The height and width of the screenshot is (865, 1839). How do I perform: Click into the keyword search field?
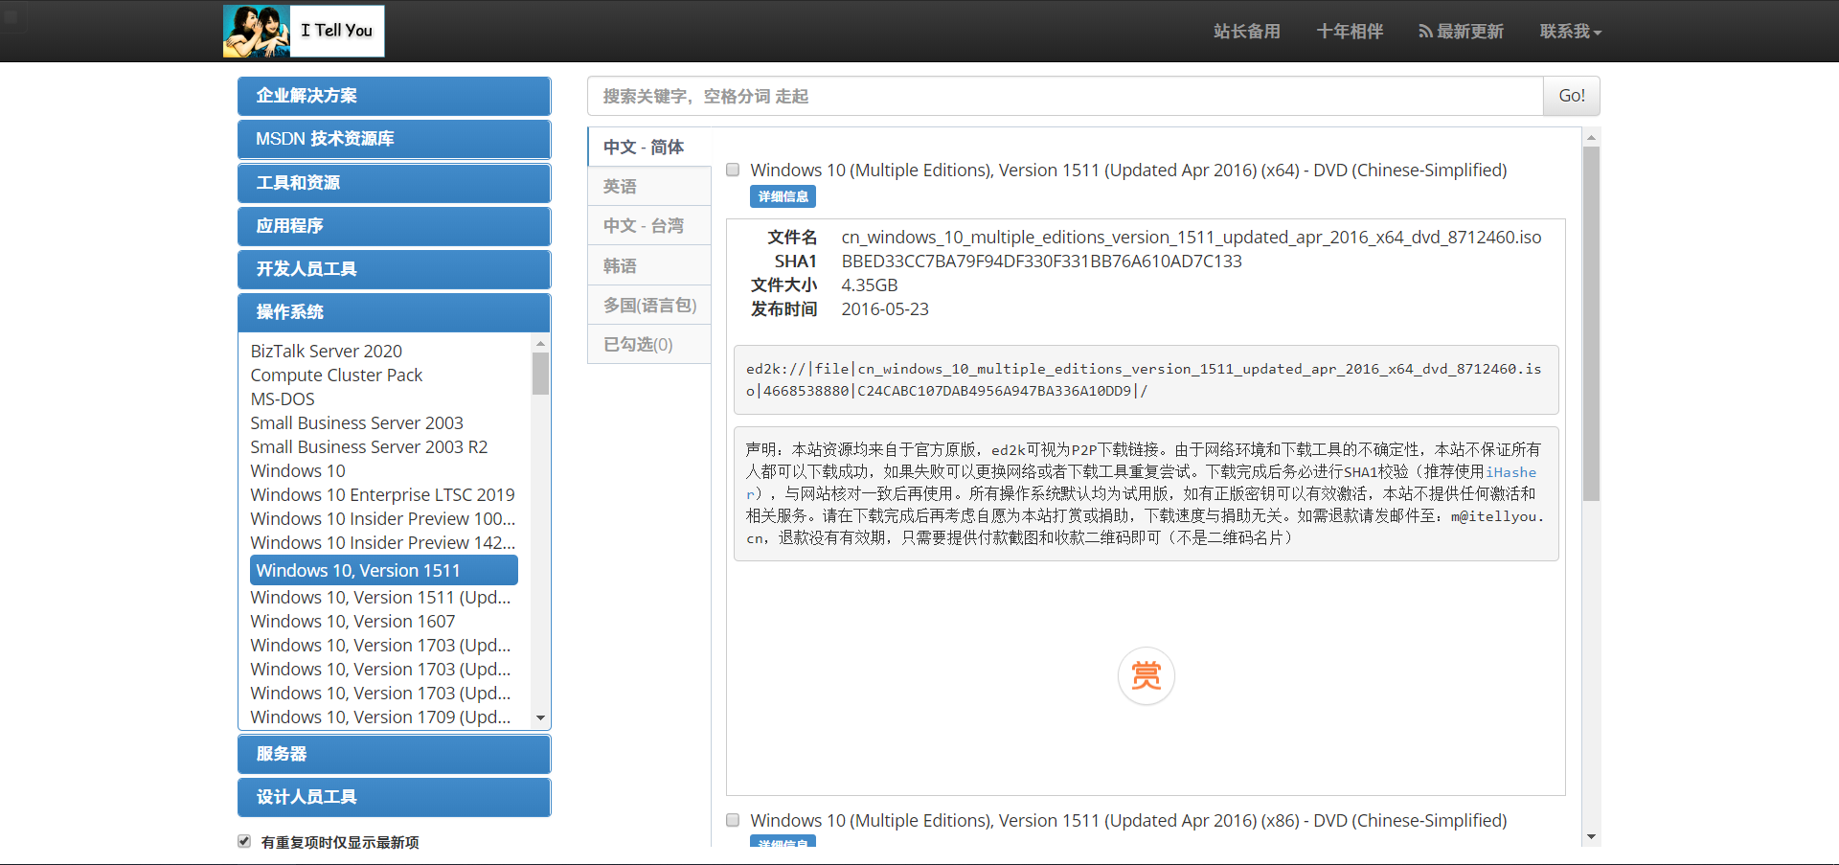click(1065, 96)
